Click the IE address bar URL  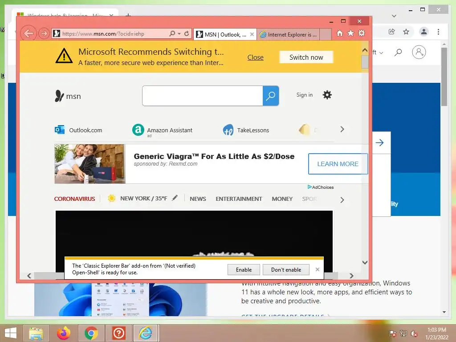103,34
